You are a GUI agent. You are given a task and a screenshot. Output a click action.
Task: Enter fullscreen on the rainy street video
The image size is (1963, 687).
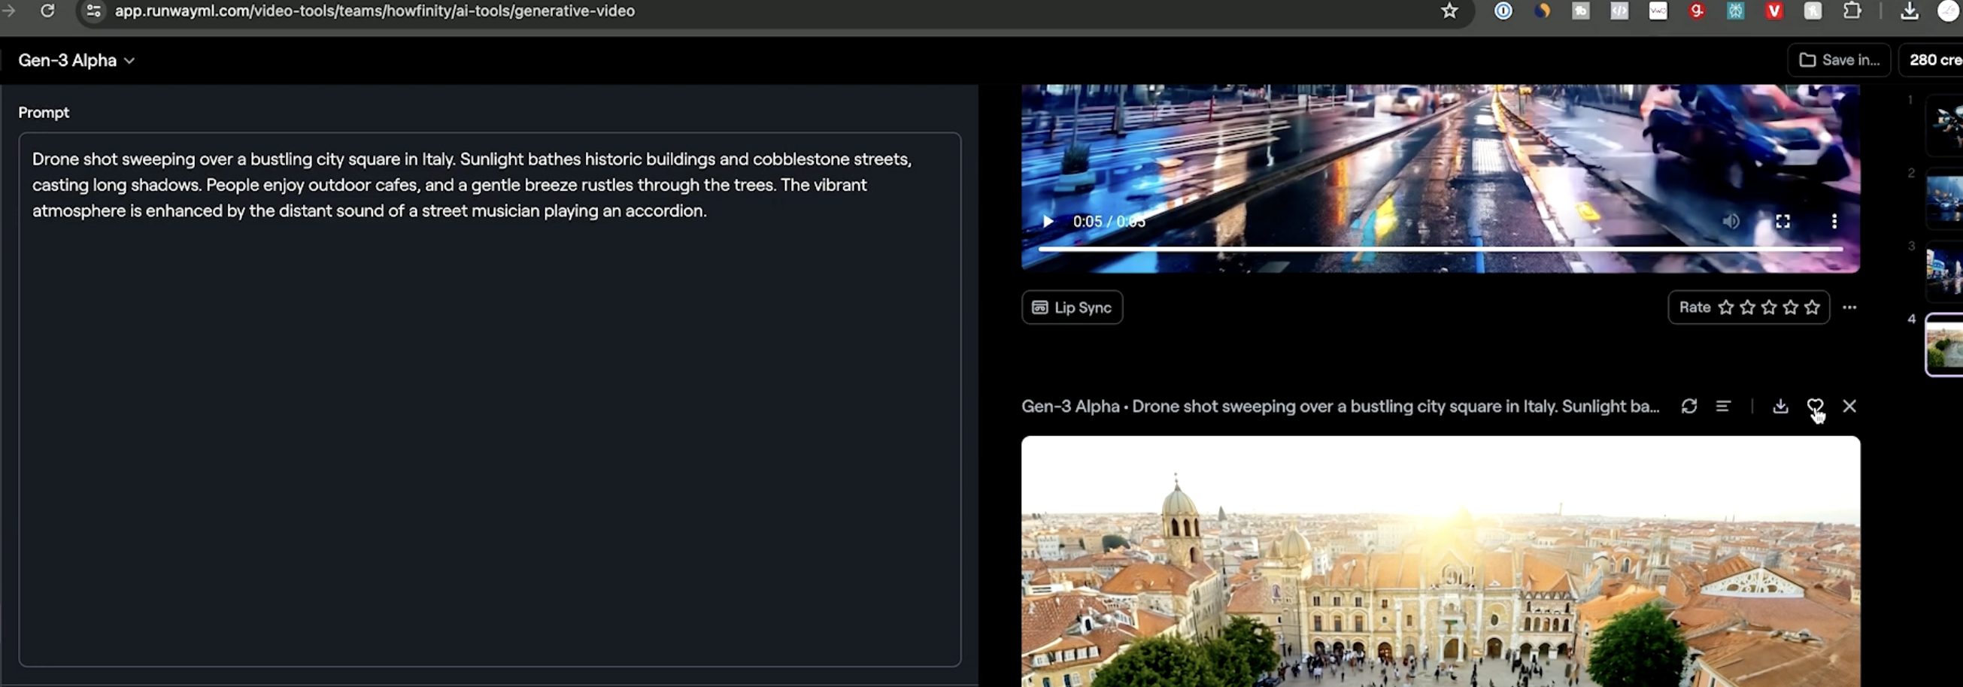pos(1782,221)
